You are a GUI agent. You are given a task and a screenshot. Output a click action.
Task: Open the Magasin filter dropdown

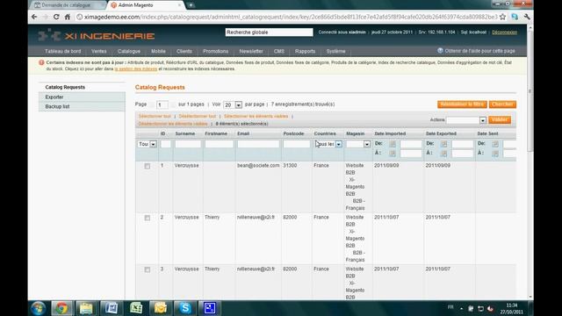358,144
